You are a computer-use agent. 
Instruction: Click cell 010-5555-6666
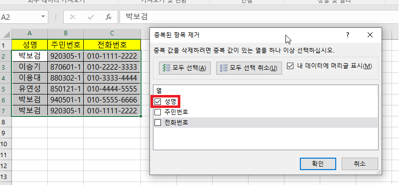(x=112, y=99)
